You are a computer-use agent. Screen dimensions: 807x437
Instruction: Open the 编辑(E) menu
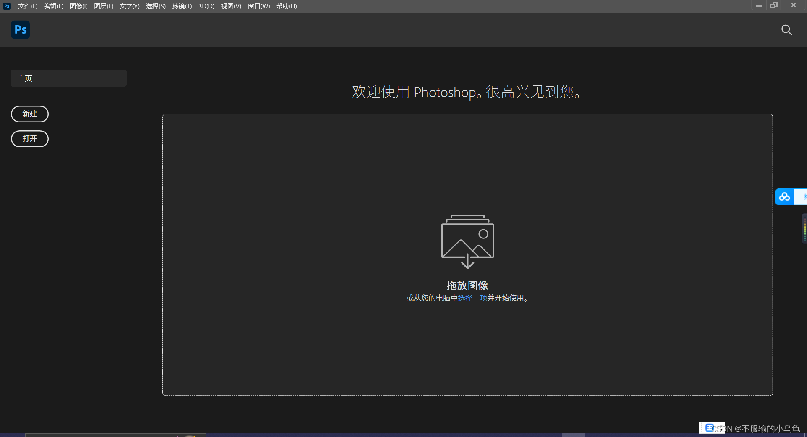[x=53, y=6]
